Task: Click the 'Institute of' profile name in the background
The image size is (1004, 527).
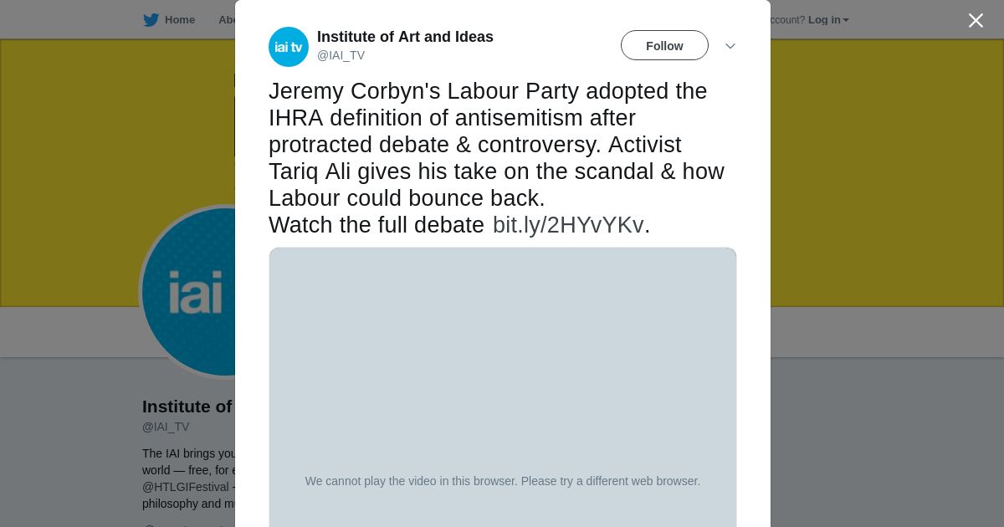Action: (x=187, y=407)
